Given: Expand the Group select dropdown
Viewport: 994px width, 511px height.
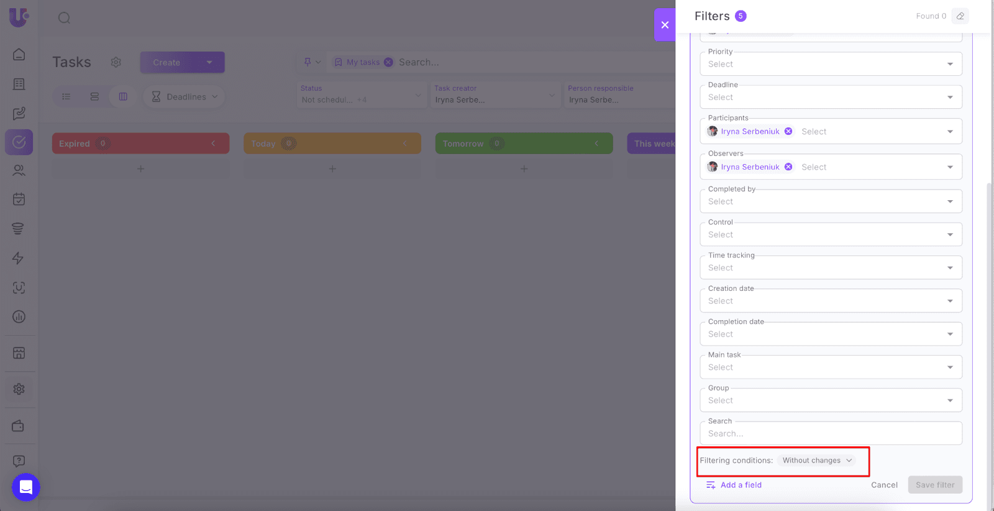Looking at the screenshot, I should 831,401.
